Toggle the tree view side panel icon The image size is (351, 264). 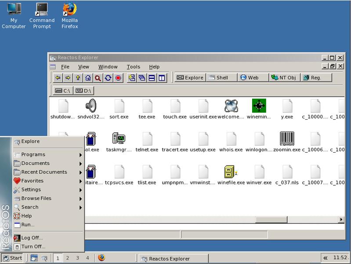132,78
